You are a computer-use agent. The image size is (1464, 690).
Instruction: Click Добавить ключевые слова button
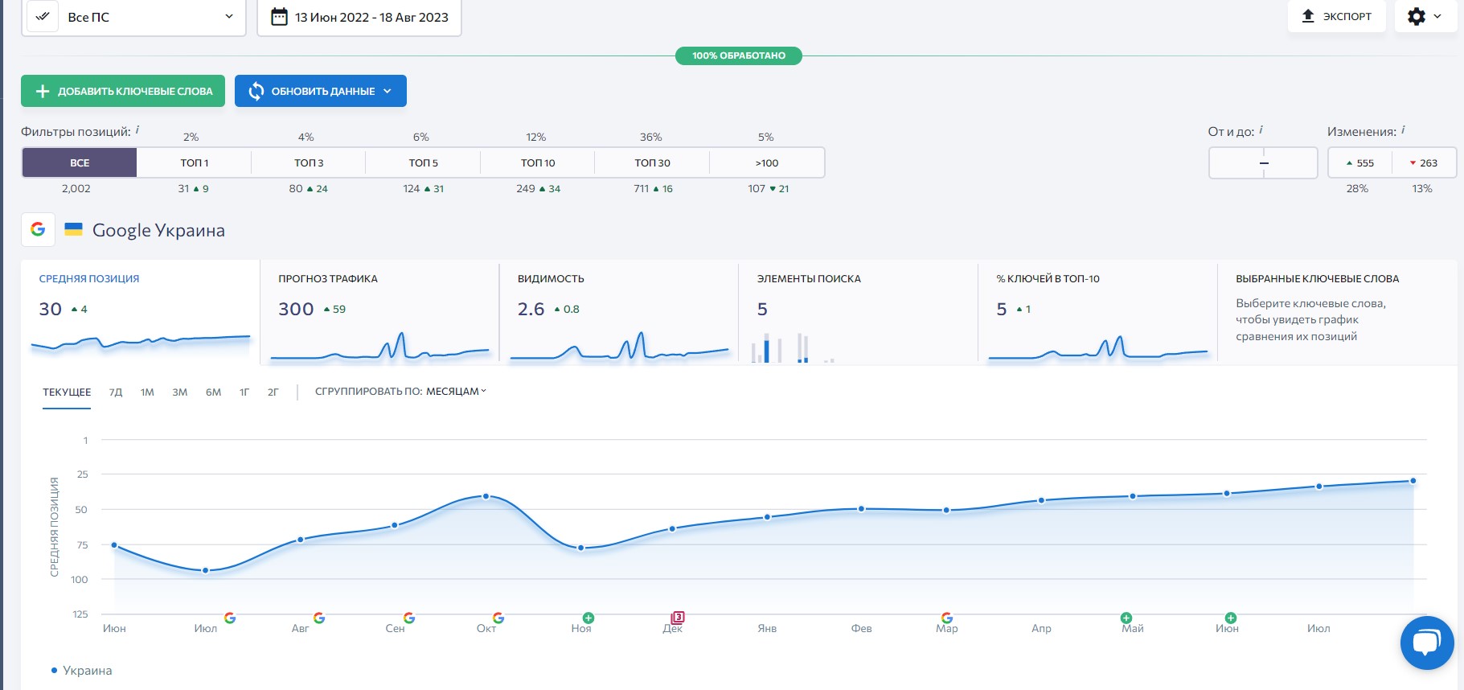point(123,91)
